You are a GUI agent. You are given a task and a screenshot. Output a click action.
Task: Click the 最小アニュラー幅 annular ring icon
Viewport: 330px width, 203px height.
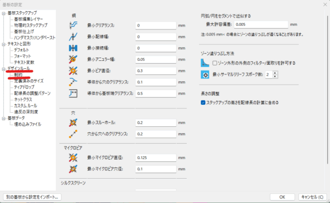point(73,59)
